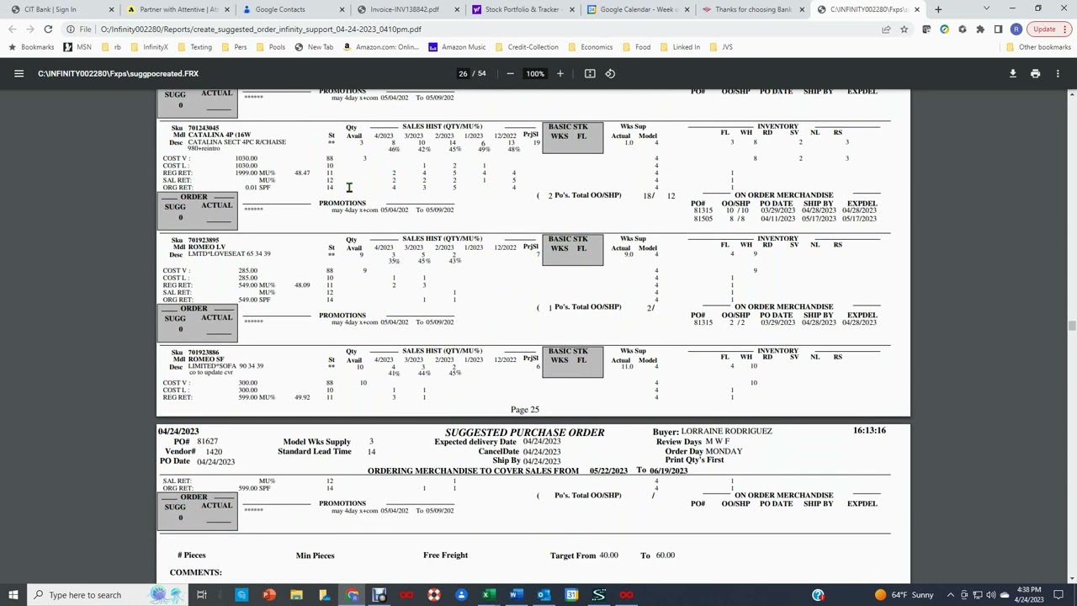Viewport: 1077px width, 606px height.
Task: Switch to Google Calendar Week tab
Action: coord(637,9)
